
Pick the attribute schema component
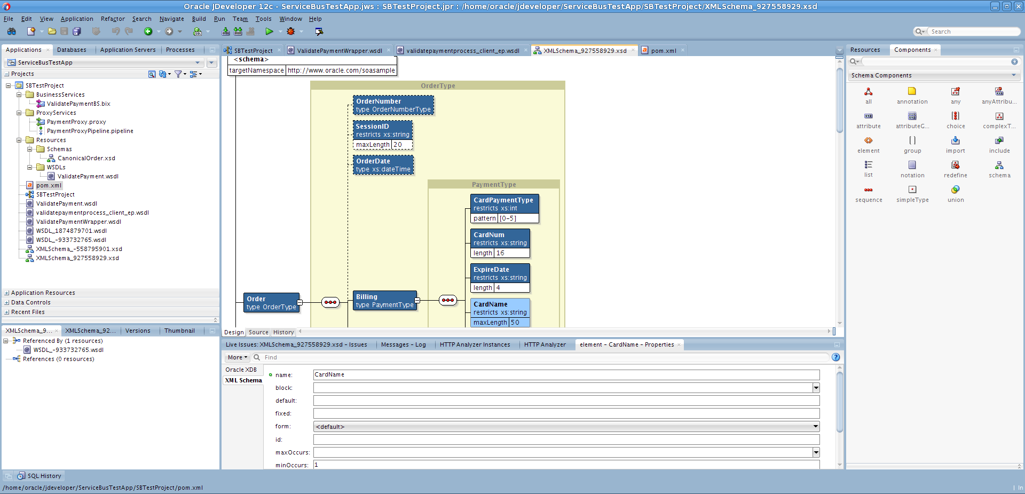pyautogui.click(x=869, y=120)
